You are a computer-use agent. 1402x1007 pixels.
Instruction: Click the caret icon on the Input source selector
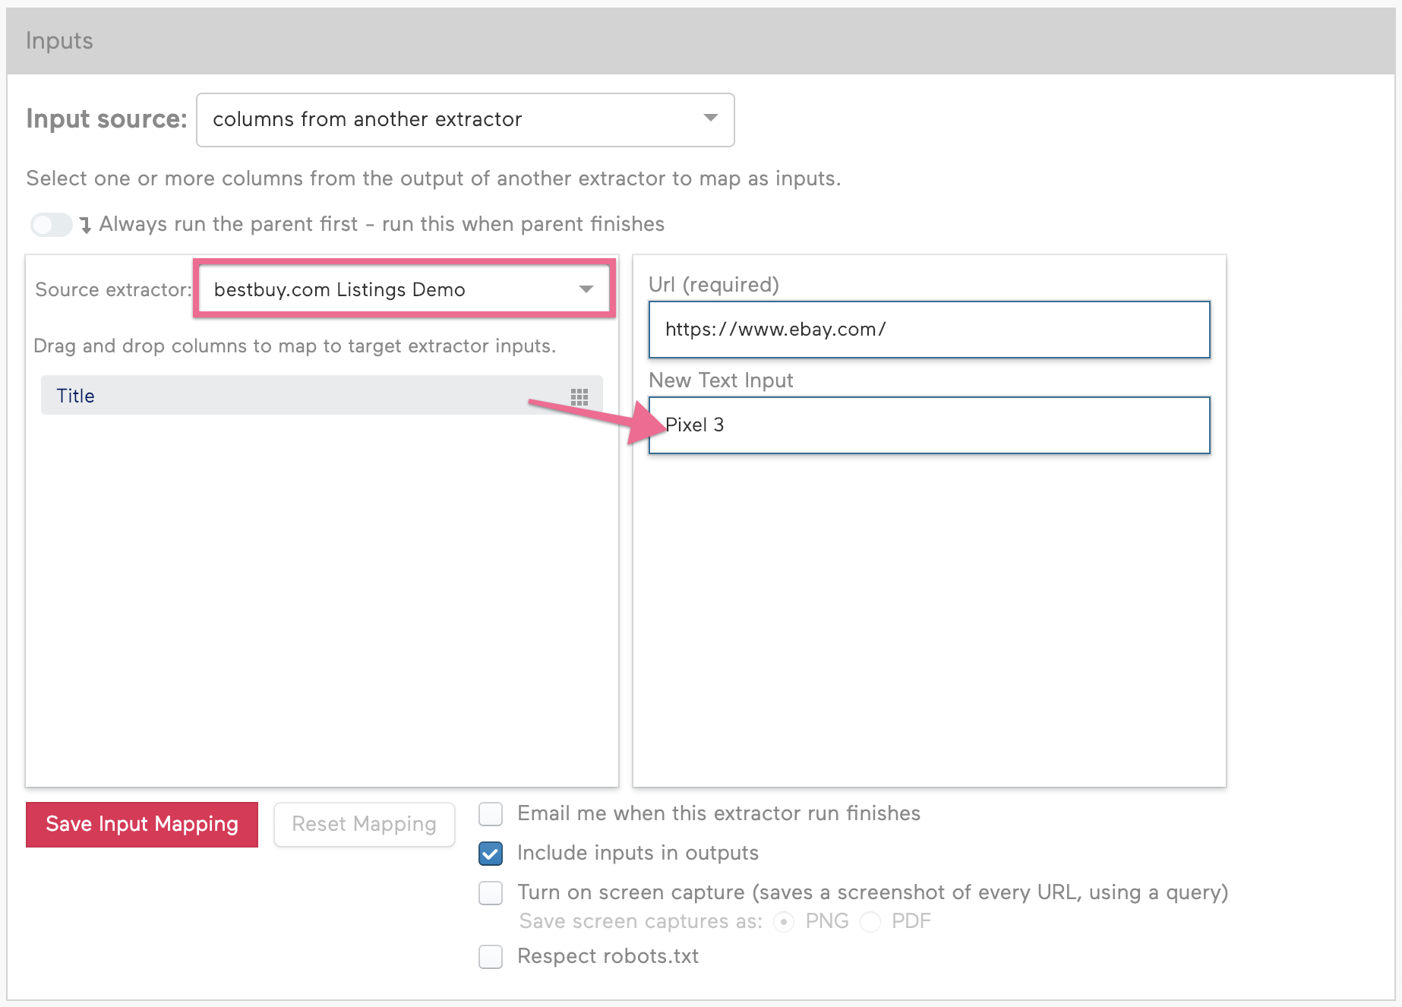click(x=711, y=118)
